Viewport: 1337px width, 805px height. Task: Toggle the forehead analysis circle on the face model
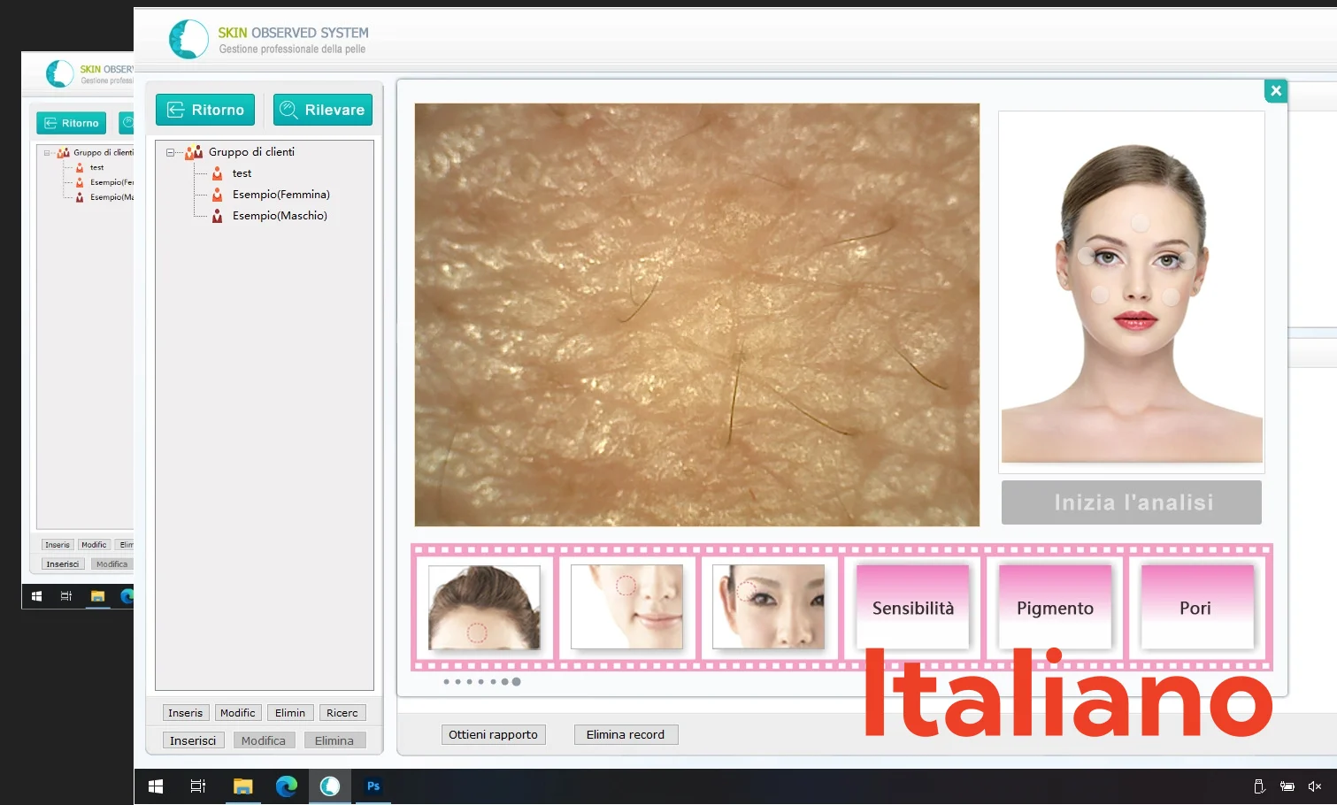(1139, 221)
